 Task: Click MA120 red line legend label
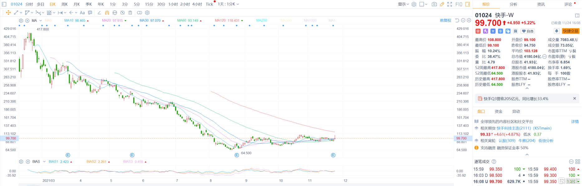pyautogui.click(x=227, y=21)
